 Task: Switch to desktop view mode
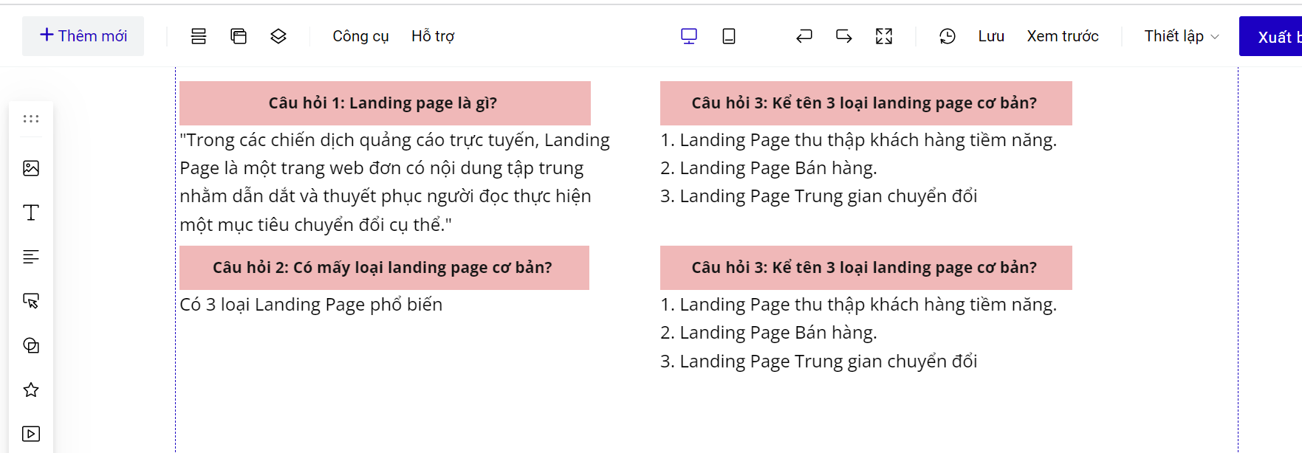coord(689,36)
